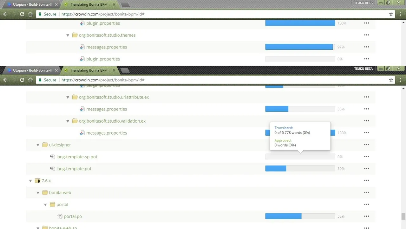
Task: Open more options for the 97% messages.properties row
Action: pyautogui.click(x=367, y=47)
